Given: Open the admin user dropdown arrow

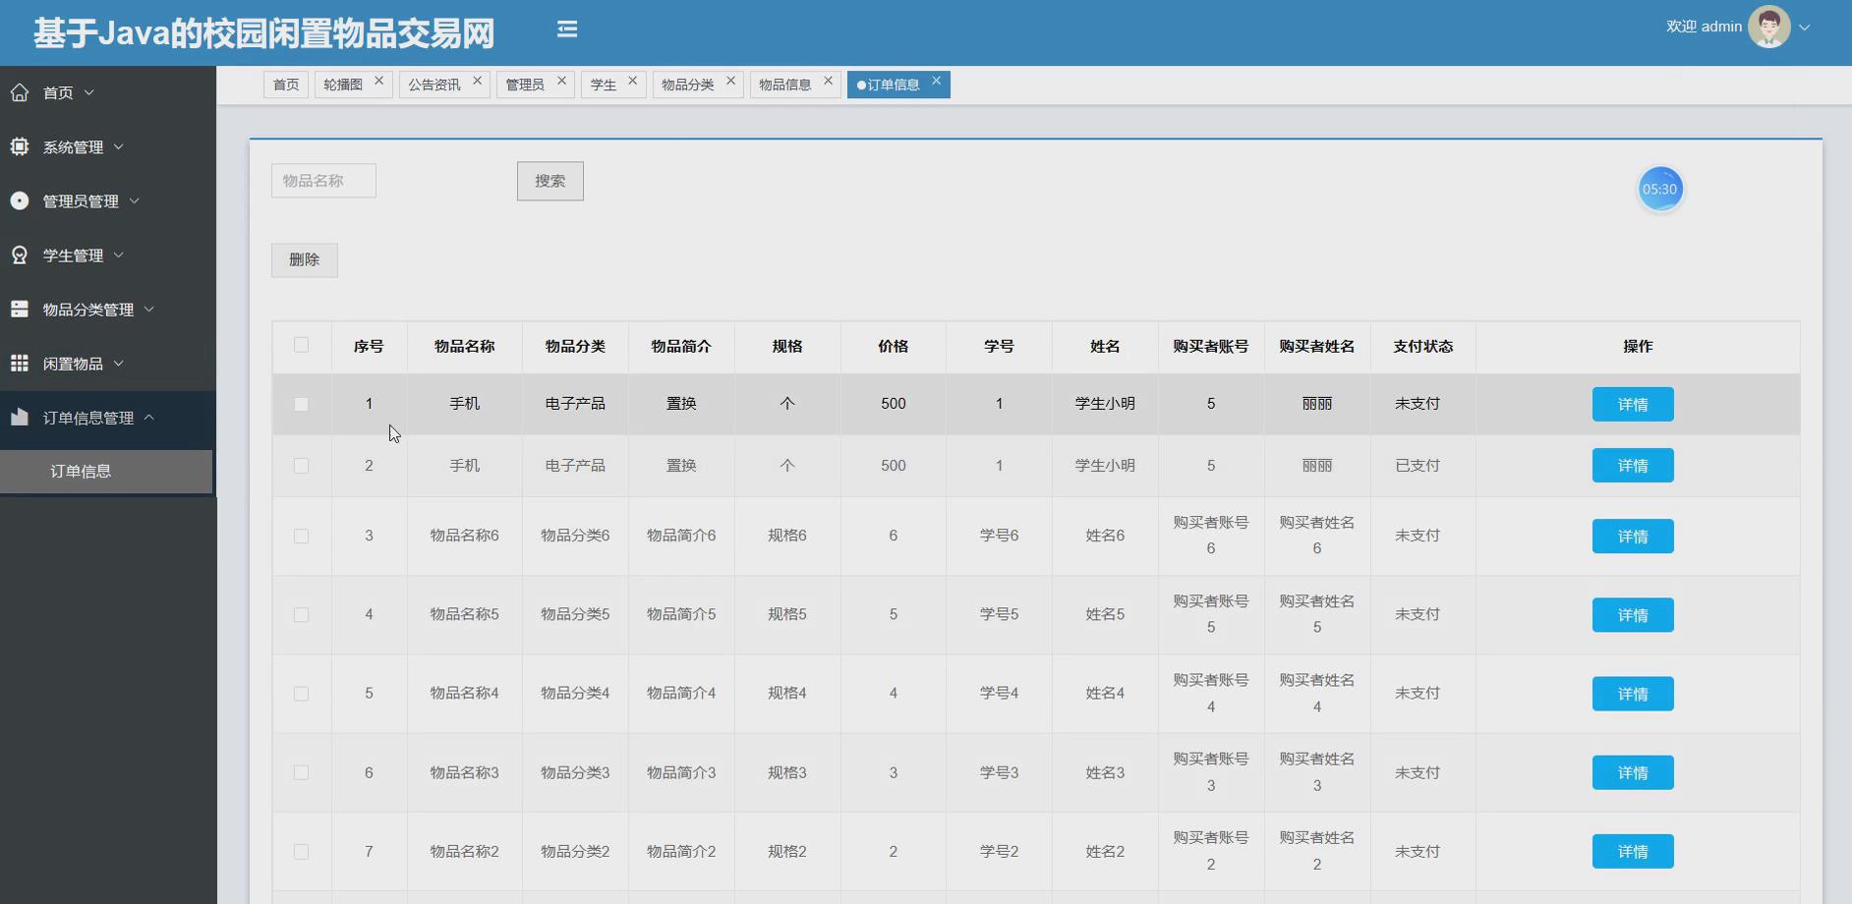Looking at the screenshot, I should tap(1804, 28).
